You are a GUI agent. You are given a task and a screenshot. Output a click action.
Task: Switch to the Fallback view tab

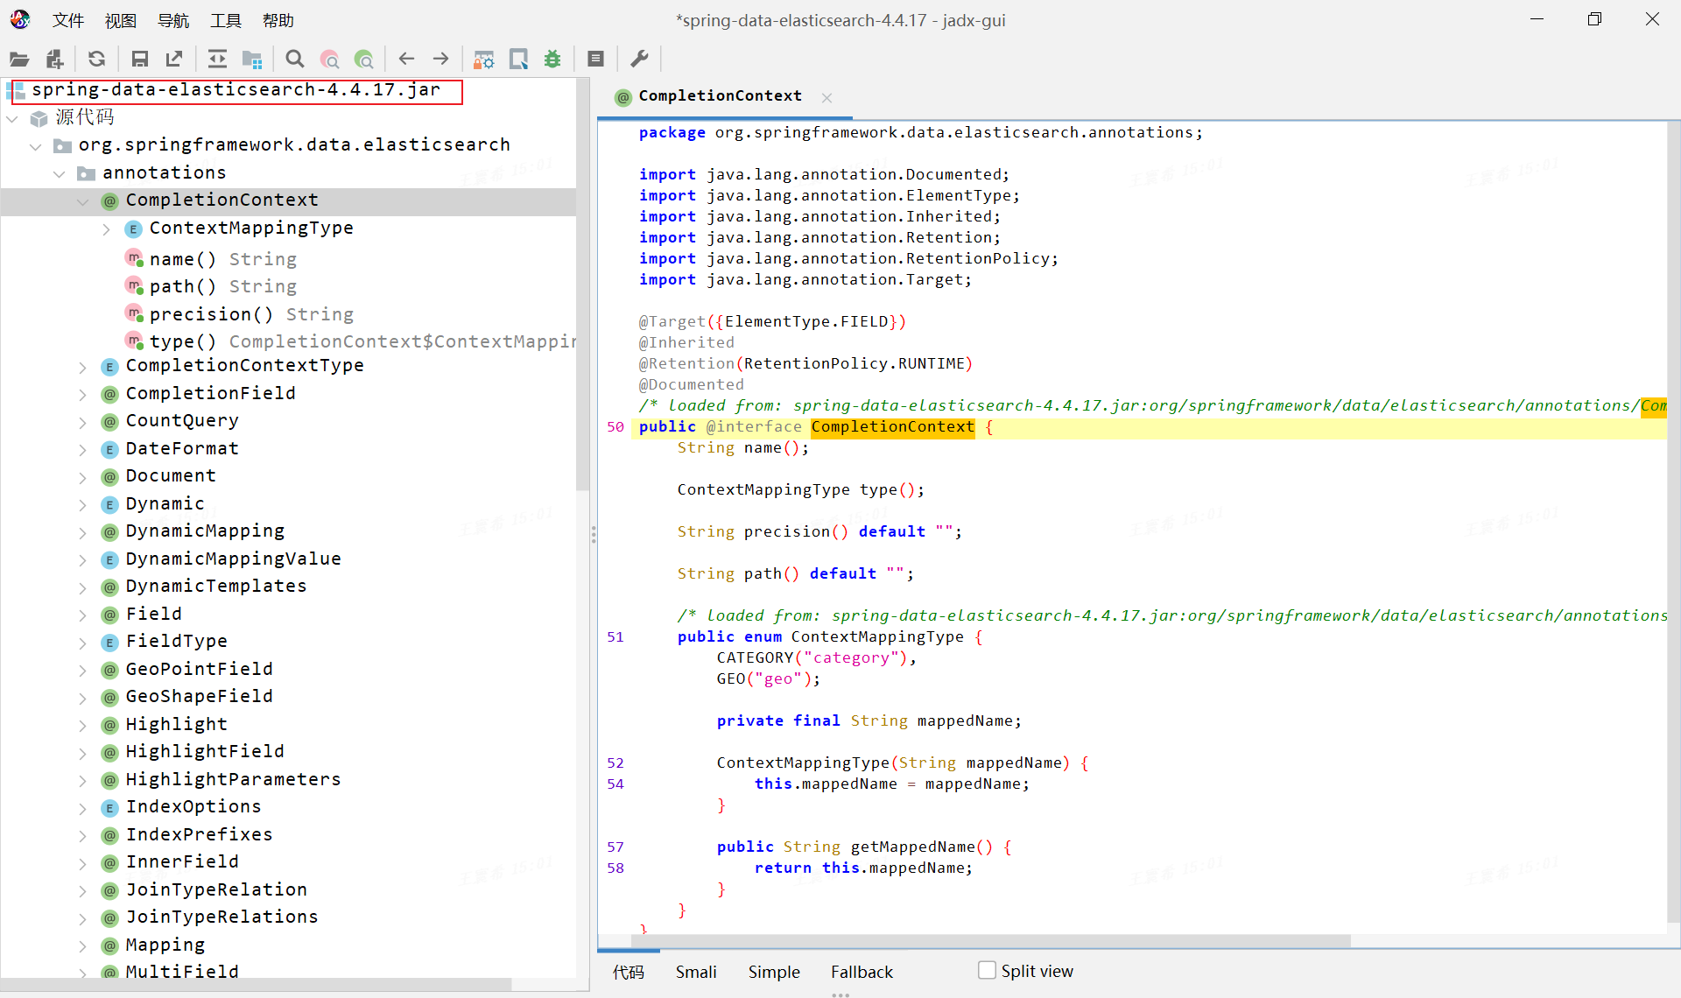coord(862,972)
